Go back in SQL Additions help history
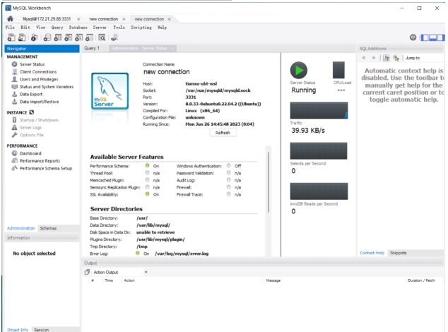 (363, 58)
